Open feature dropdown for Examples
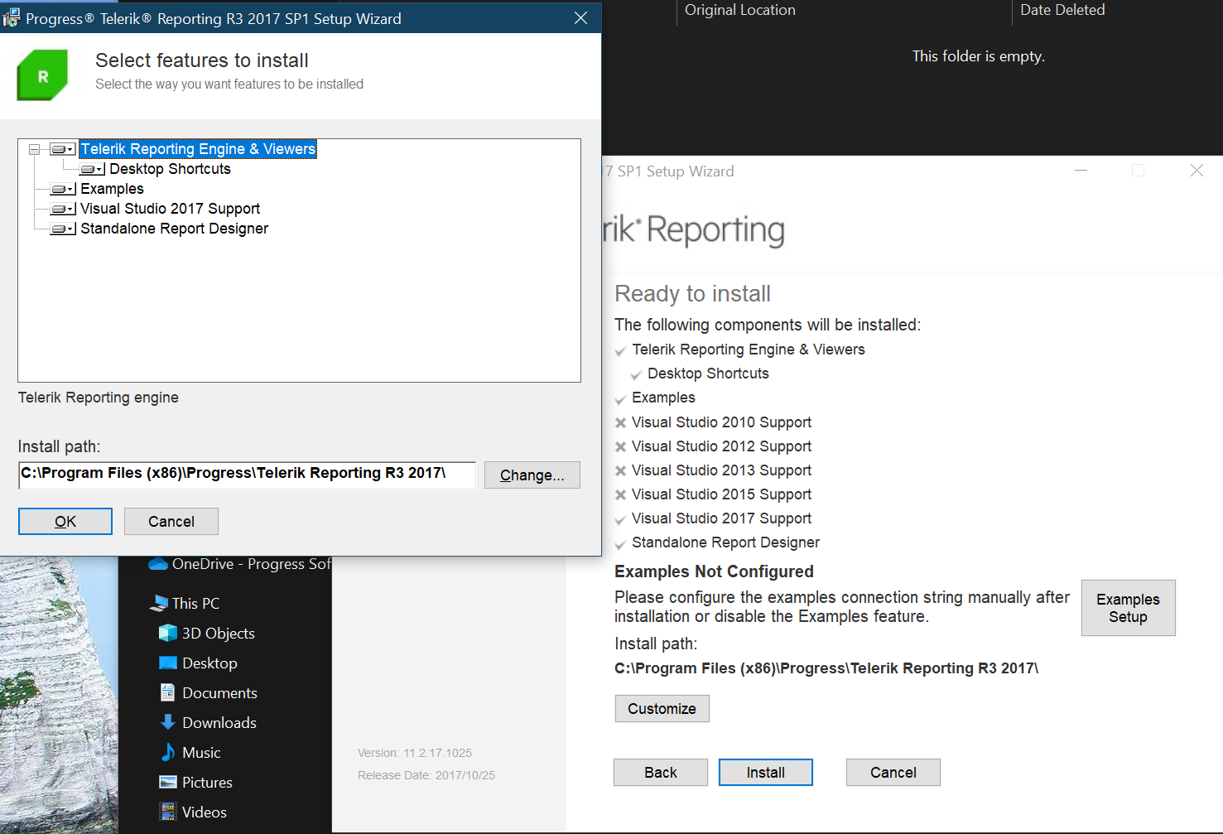 click(x=63, y=189)
